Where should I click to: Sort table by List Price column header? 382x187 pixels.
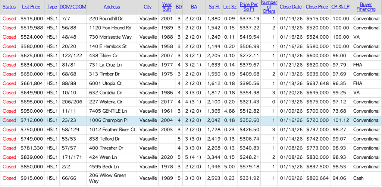click(x=31, y=7)
